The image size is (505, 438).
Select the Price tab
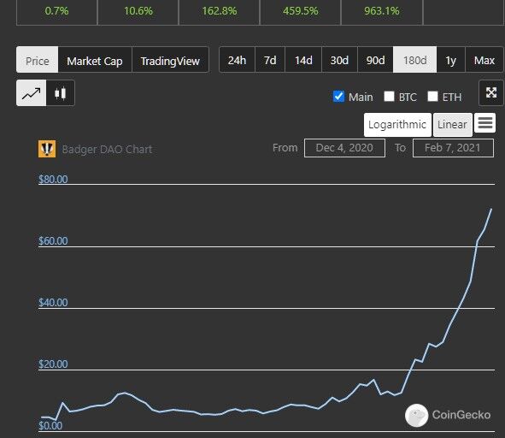click(38, 60)
